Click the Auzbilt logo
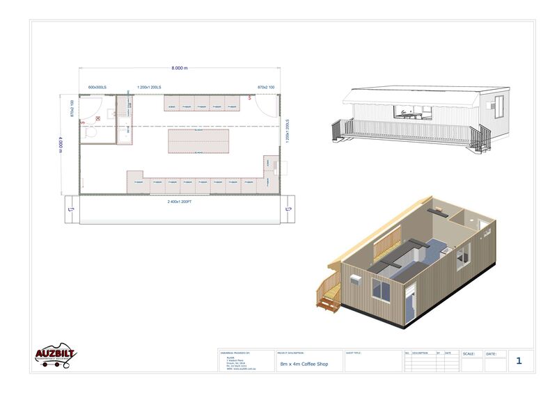557x393 pixels. click(55, 356)
